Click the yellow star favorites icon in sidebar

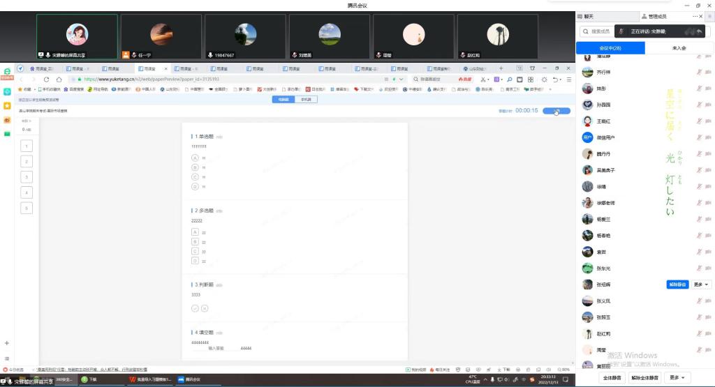(7, 105)
